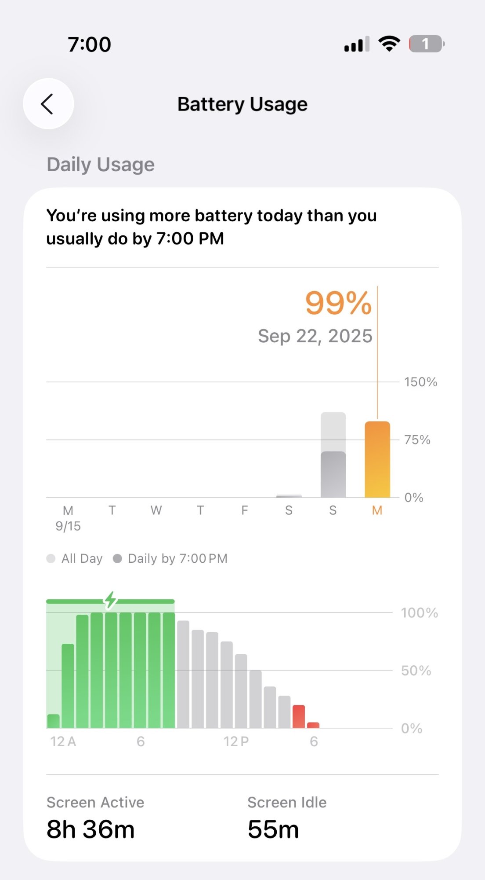The width and height of the screenshot is (485, 880).
Task: Tap the Screen Idle 55m stat
Action: pyautogui.click(x=286, y=818)
